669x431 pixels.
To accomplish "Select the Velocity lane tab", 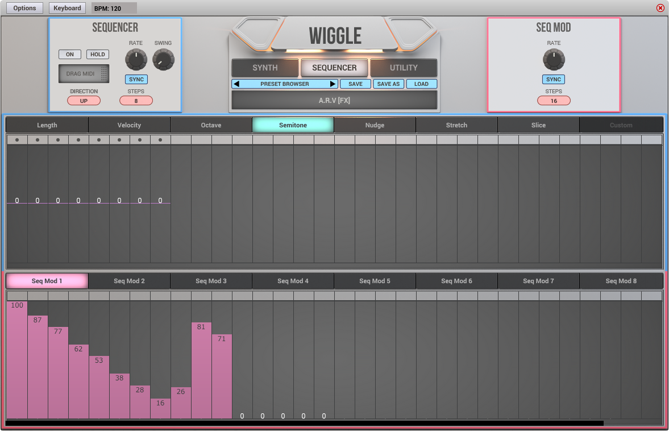I will [129, 125].
